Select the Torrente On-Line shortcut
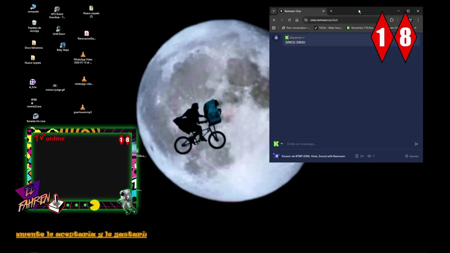This screenshot has height=253, width=450. click(36, 118)
